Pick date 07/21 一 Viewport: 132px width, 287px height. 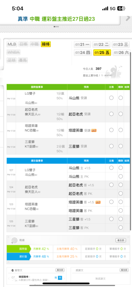pos(83,44)
